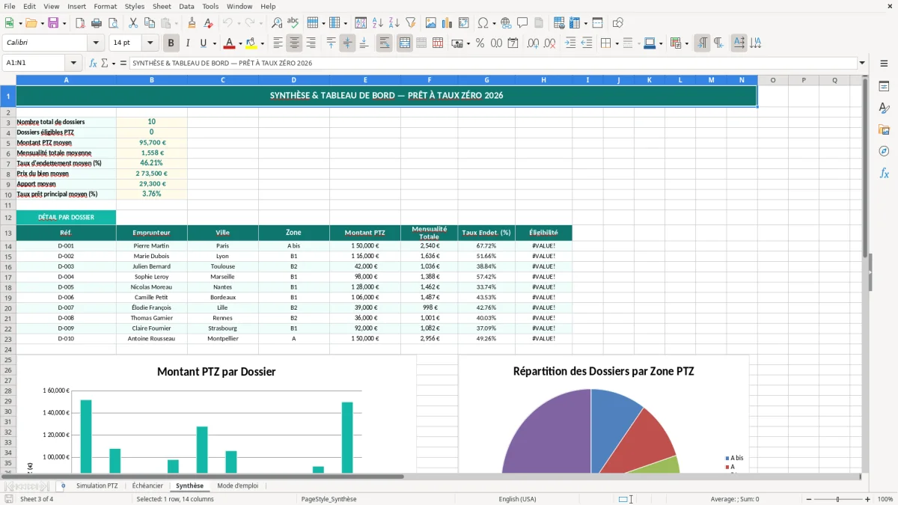Open the Data menu
Viewport: 898px width, 505px height.
(x=186, y=6)
